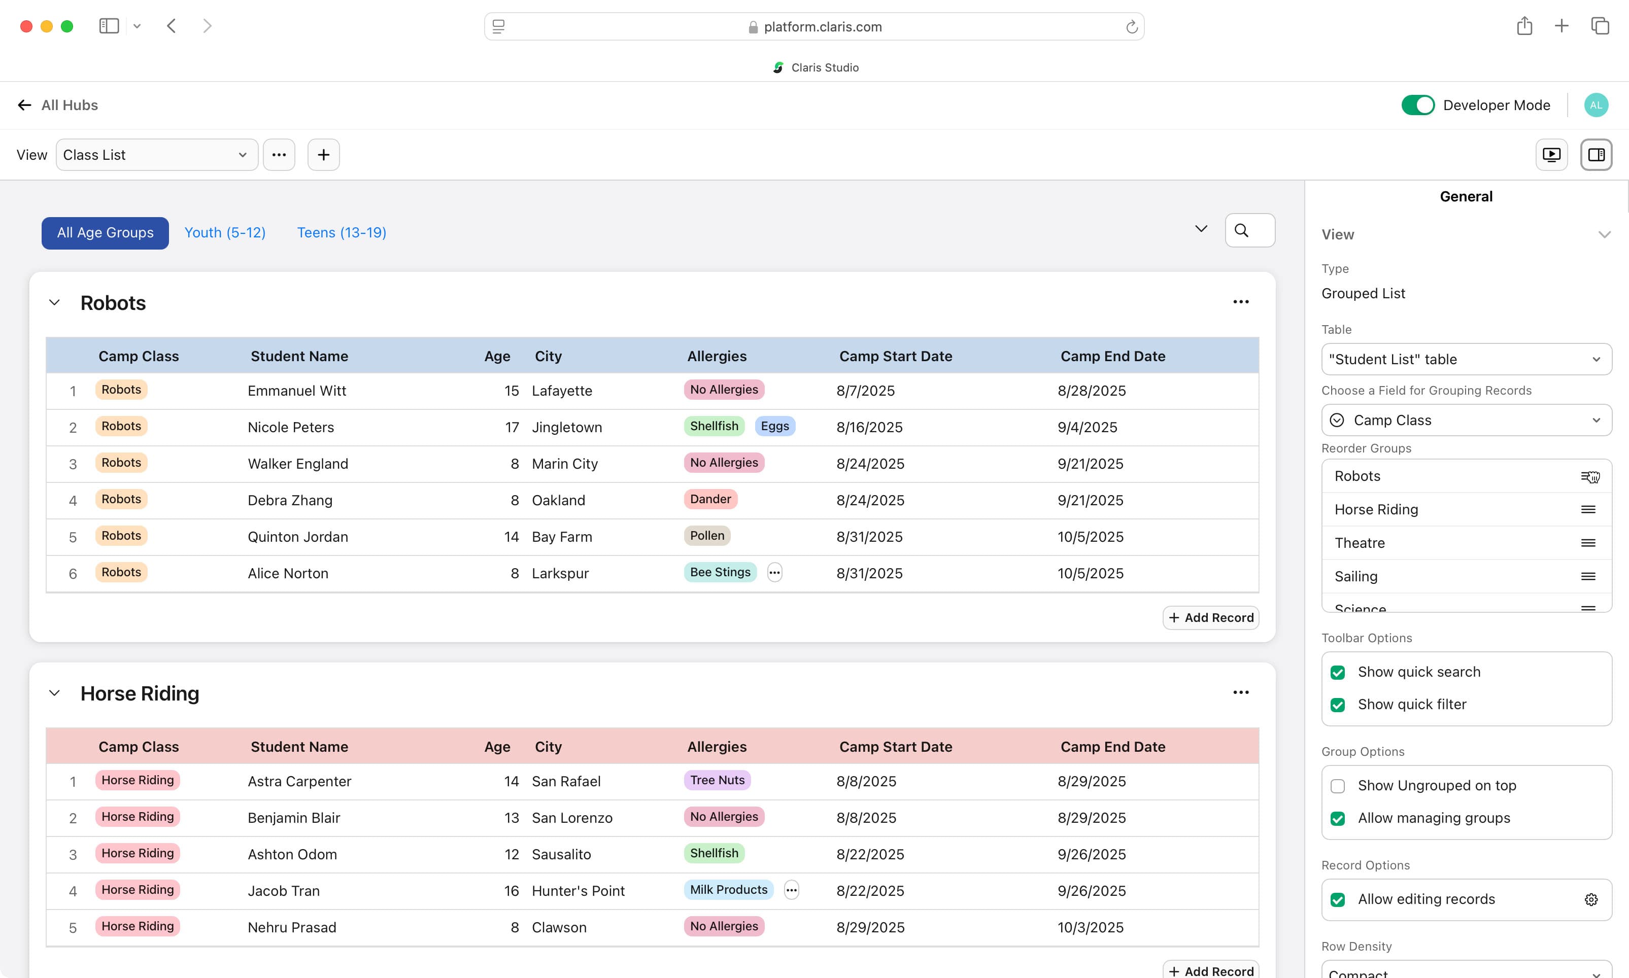Viewport: 1629px width, 978px height.
Task: Select Teens (13-19) filter tab
Action: pos(342,233)
